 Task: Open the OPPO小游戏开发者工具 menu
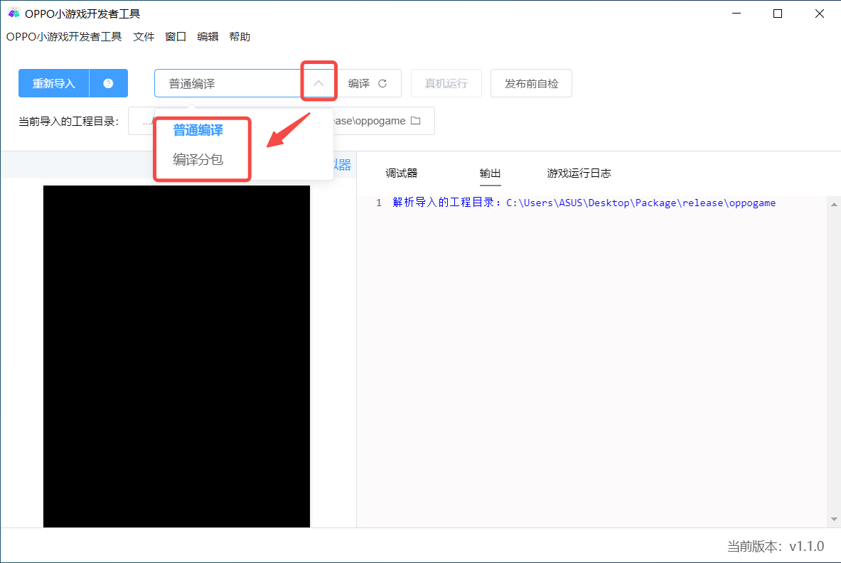click(64, 37)
